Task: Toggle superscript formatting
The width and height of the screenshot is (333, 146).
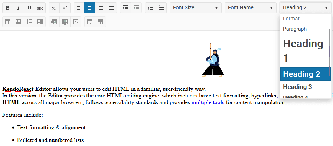Action: (65, 8)
